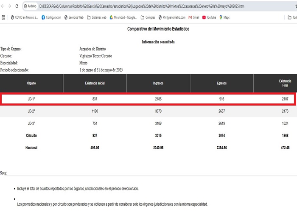Image resolution: width=297 pixels, height=212 pixels.
Task: Reload the current page
Action: pos(17,6)
